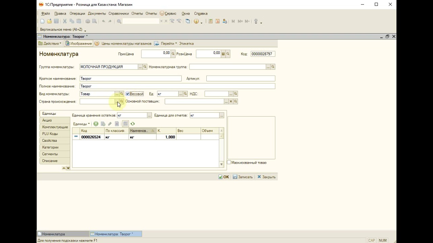The height and width of the screenshot is (243, 433).
Task: Click into the Артикул field
Action: click(x=241, y=79)
